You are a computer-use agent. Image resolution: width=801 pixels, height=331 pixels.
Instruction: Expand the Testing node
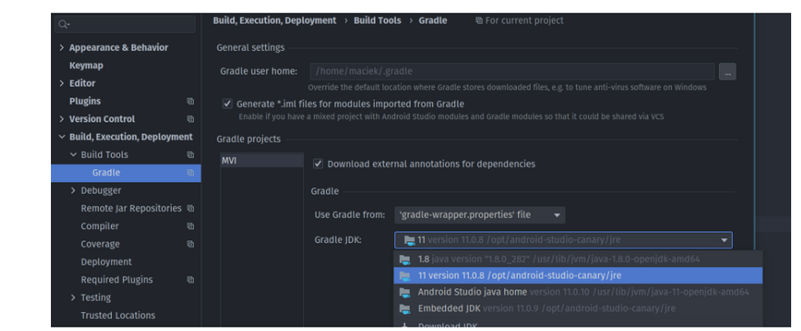(73, 297)
